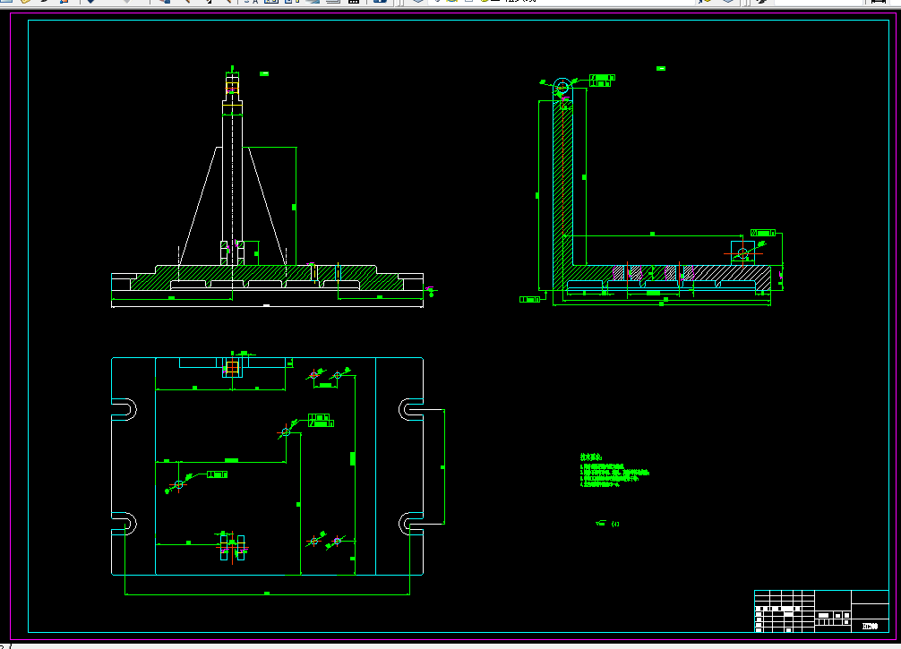The width and height of the screenshot is (901, 649).
Task: Select the hatched base section of the side view
Action: click(662, 278)
